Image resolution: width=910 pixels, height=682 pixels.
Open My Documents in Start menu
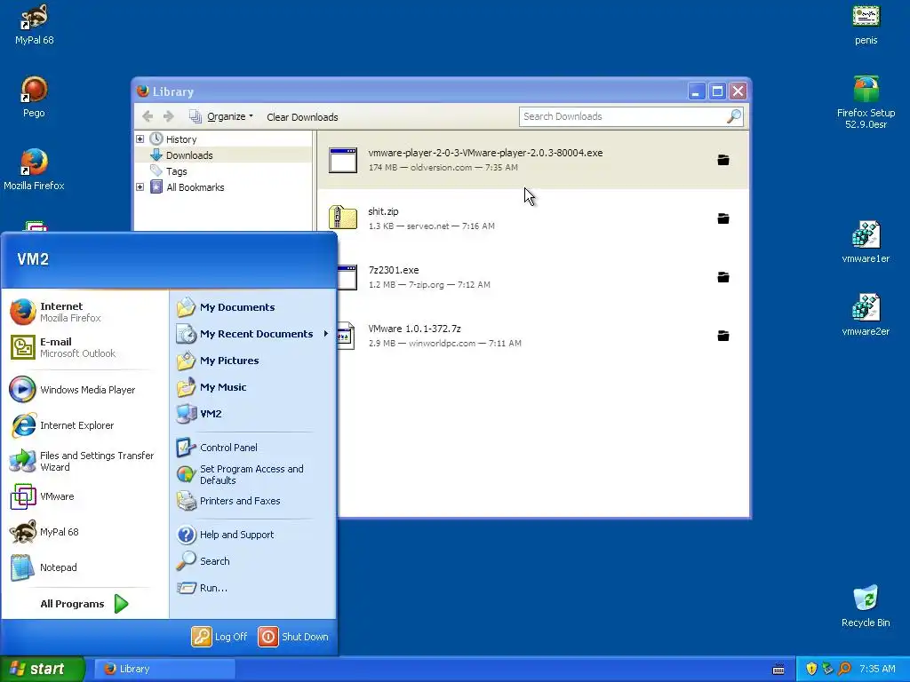252,307
